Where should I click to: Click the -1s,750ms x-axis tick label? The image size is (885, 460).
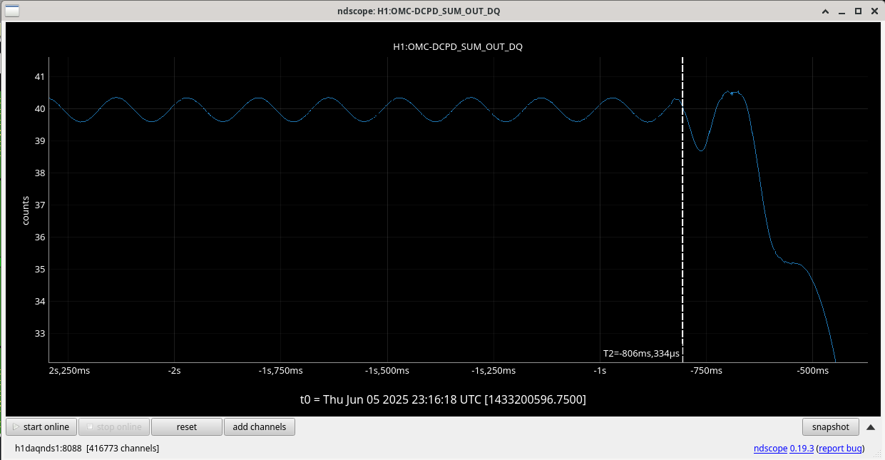point(280,371)
